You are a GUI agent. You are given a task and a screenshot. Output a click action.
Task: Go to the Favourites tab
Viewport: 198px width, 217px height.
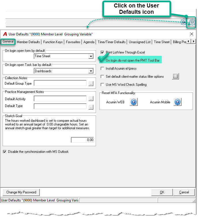pos(73,42)
